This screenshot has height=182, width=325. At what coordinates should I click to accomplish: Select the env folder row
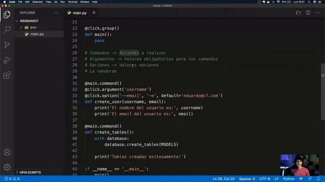[x=39, y=27]
